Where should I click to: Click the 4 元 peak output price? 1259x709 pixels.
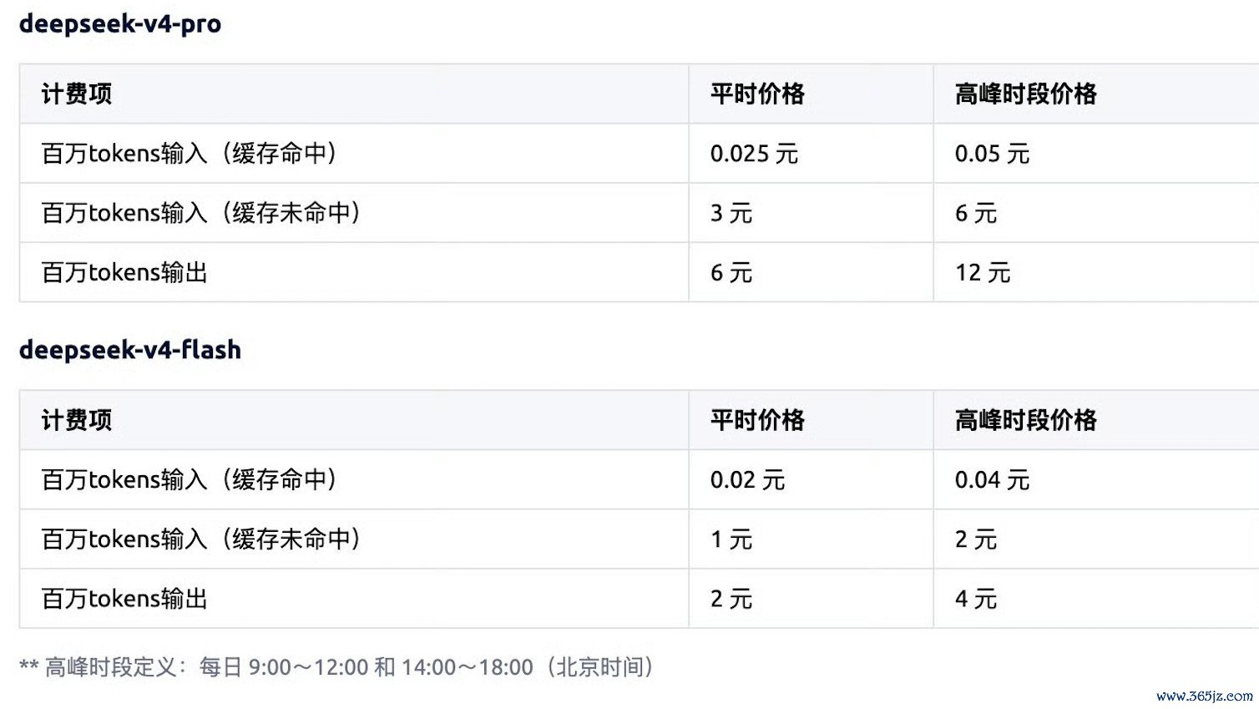click(976, 599)
